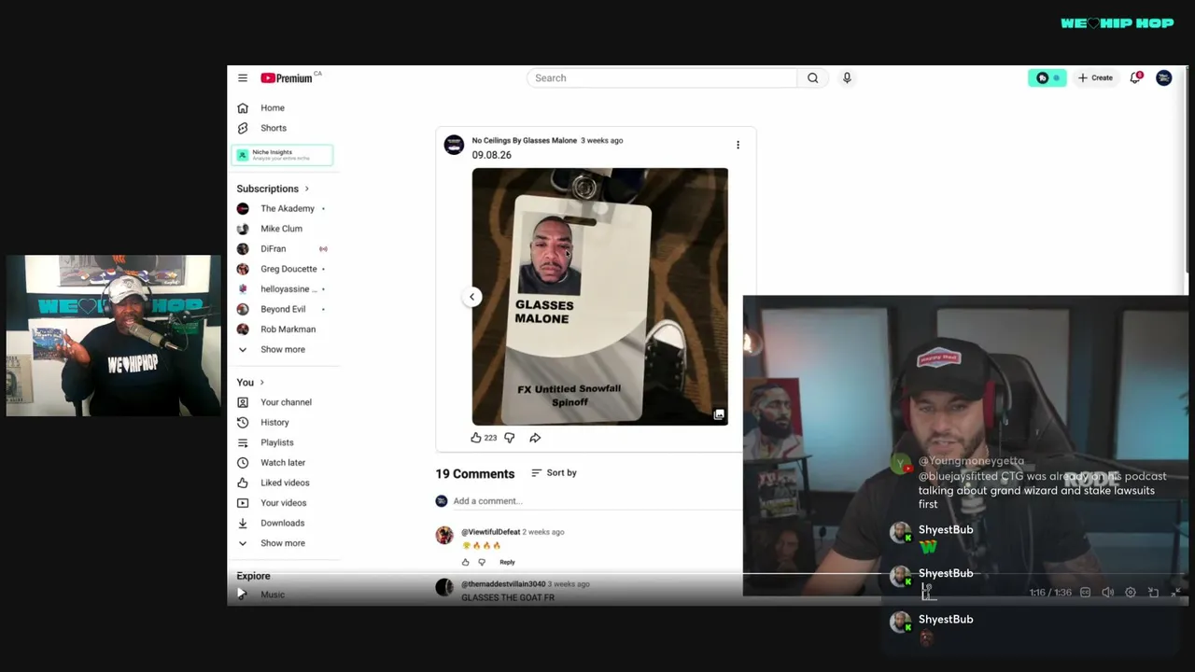Start voice search with microphone icon

[847, 78]
